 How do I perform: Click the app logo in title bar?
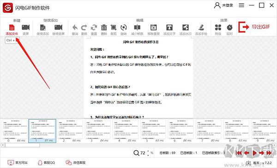pos(8,8)
